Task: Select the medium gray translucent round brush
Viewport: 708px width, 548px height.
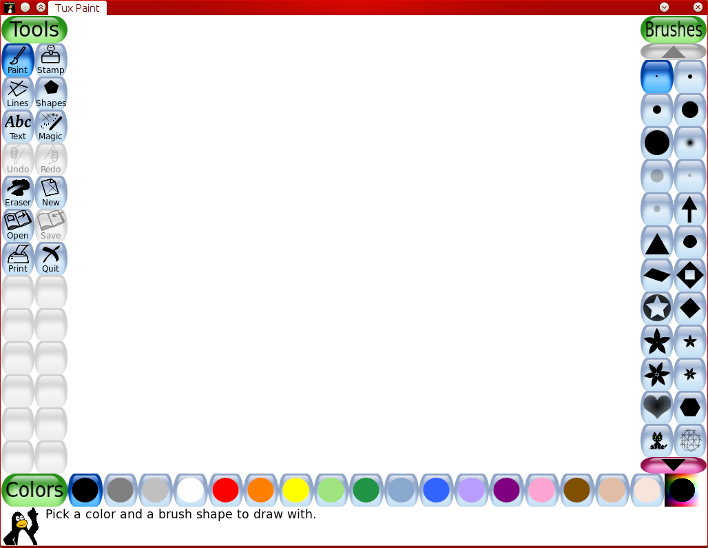Action: click(657, 209)
